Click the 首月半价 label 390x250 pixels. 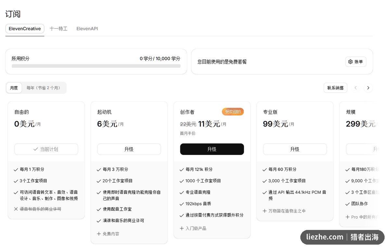pyautogui.click(x=188, y=133)
